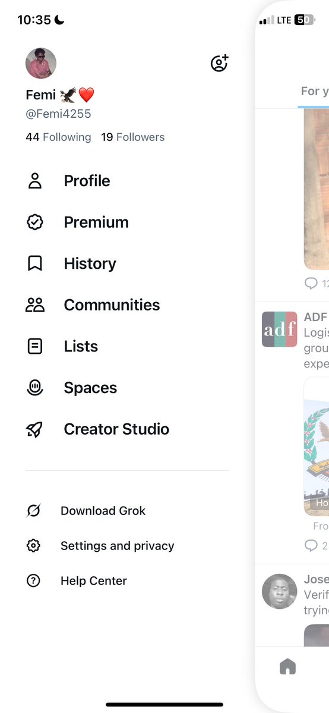The height and width of the screenshot is (713, 329).
Task: Tap reply bubble icon under ADF post
Action: [311, 545]
